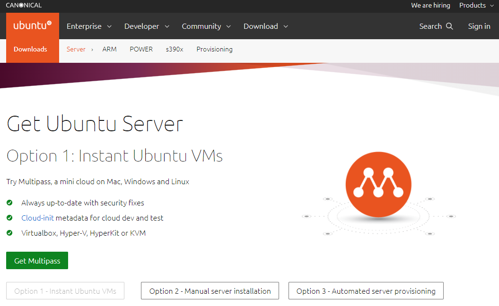
Task: Click the Canonical logo at top left
Action: tap(24, 5)
